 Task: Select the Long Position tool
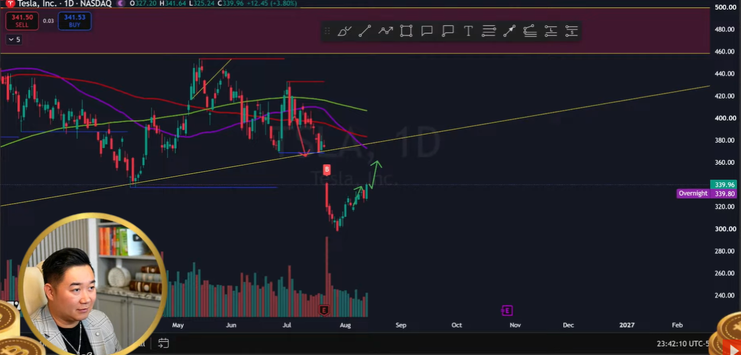tap(551, 31)
